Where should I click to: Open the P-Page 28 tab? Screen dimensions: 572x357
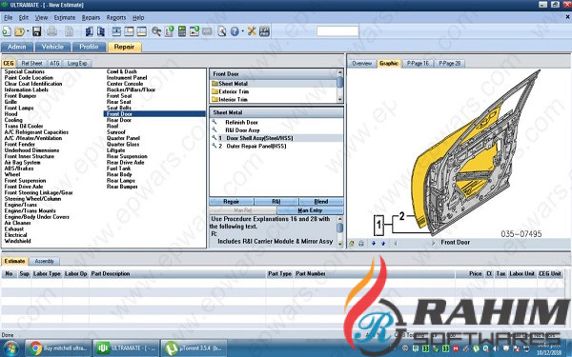(x=449, y=64)
